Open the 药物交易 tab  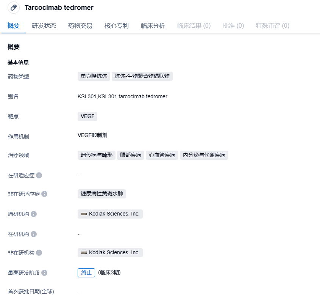[x=80, y=26]
